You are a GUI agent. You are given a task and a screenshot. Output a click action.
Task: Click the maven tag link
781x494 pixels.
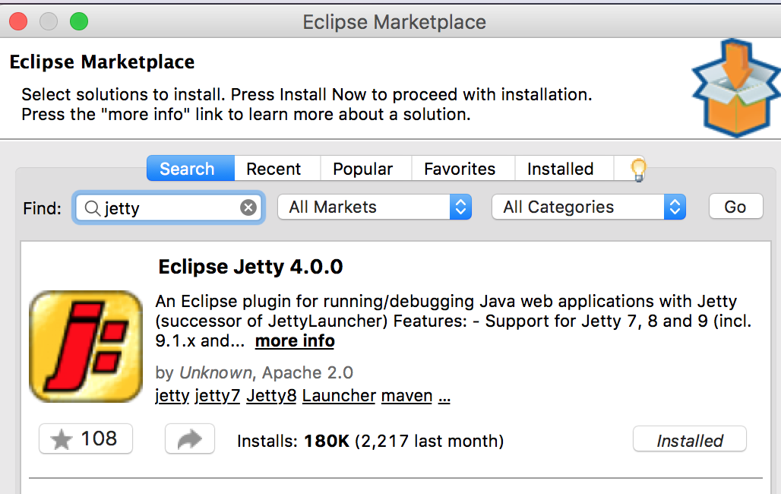tap(406, 396)
